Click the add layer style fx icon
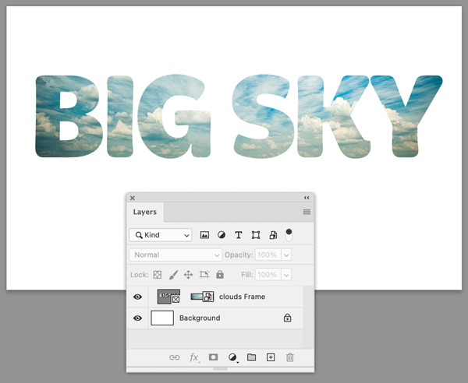Image resolution: width=468 pixels, height=383 pixels. (x=194, y=357)
